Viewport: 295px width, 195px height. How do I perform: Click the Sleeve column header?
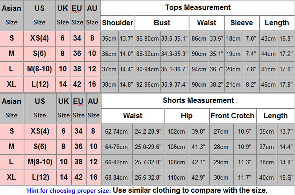(x=242, y=23)
